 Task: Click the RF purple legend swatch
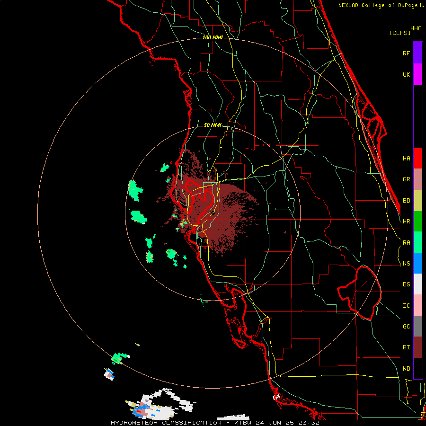tap(418, 53)
